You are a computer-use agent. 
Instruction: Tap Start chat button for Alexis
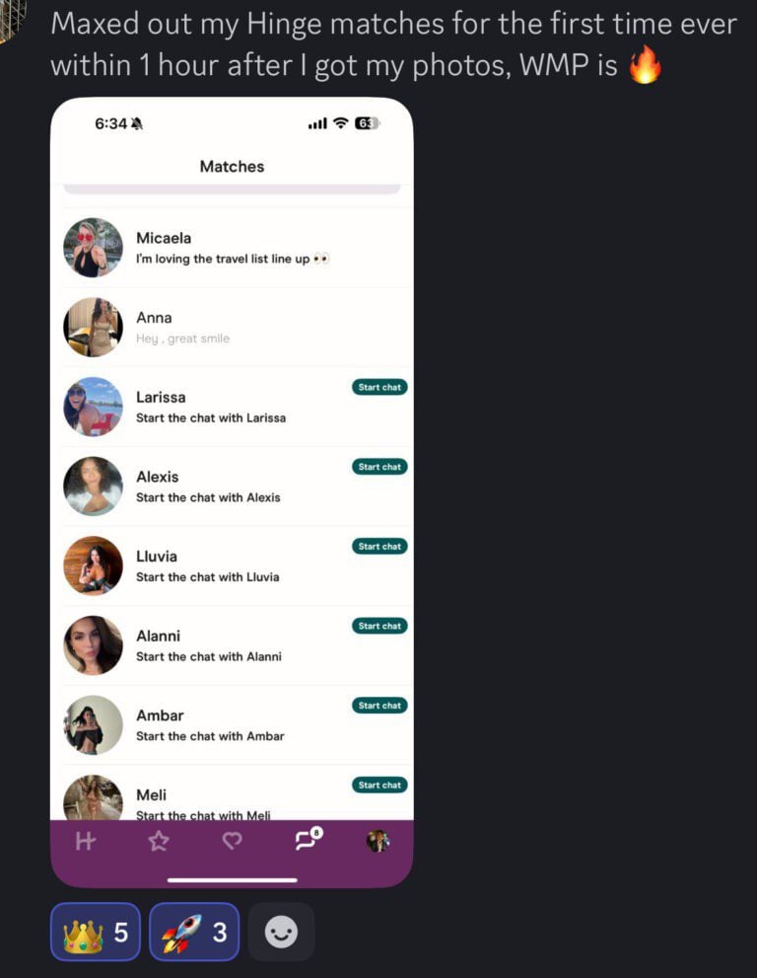click(x=379, y=467)
